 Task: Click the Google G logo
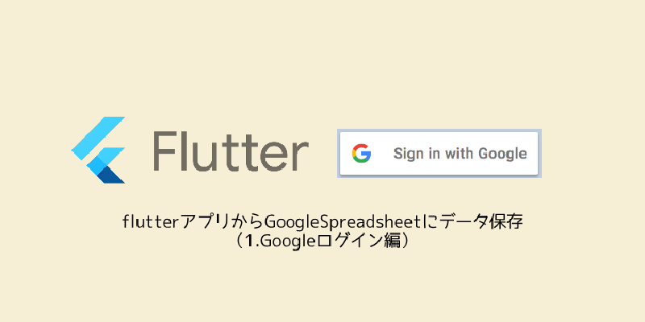(x=360, y=153)
